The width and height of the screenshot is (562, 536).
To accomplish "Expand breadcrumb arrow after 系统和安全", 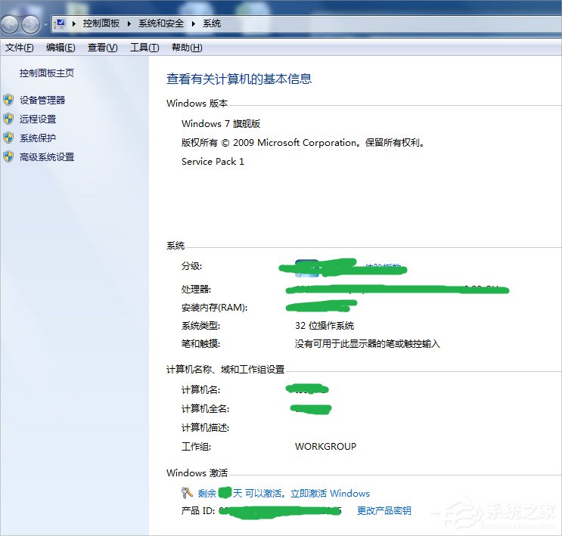I will (194, 24).
